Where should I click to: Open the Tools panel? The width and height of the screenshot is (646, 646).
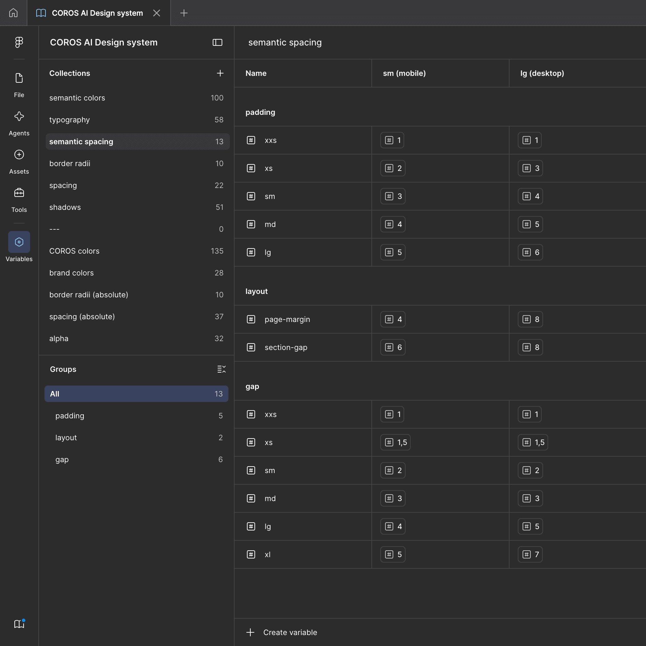tap(19, 200)
